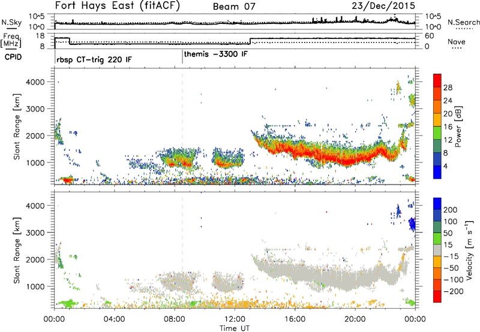
Task: Click '08:00' on the time axis
Action: [175, 319]
